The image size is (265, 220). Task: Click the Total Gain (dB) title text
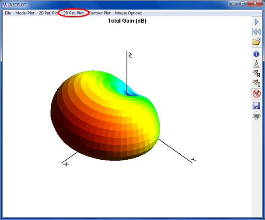(x=127, y=21)
